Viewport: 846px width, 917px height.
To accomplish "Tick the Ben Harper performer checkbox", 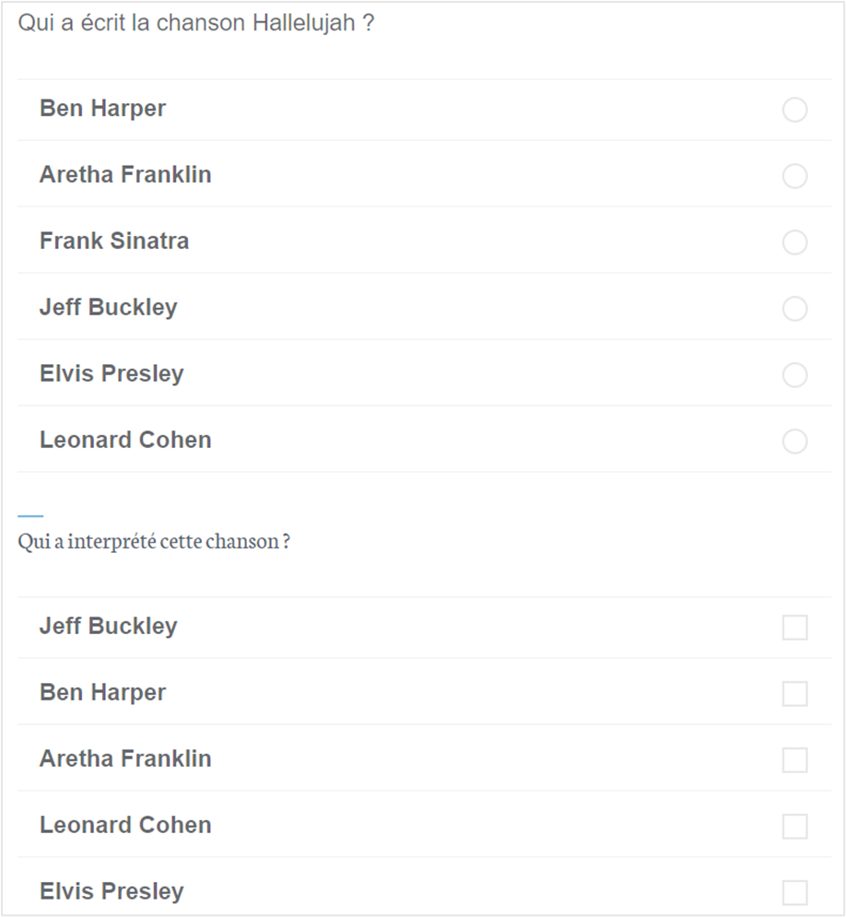I will tap(794, 694).
